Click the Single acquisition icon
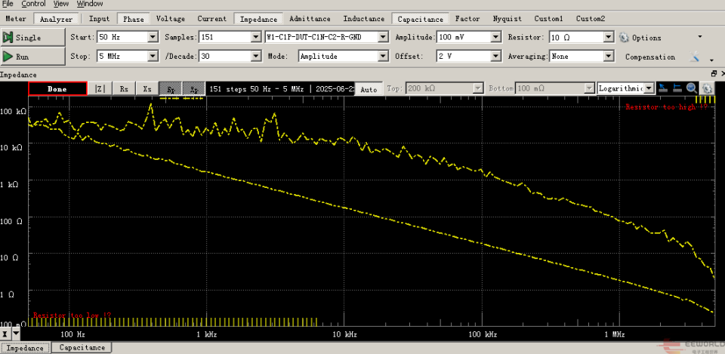Image resolution: width=725 pixels, height=354 pixels. [x=8, y=38]
